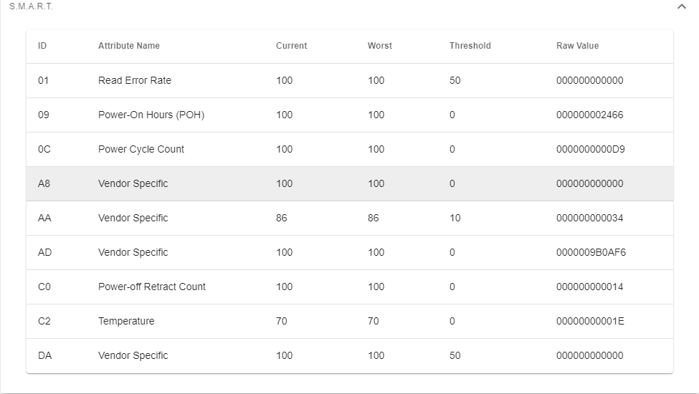This screenshot has width=699, height=394.
Task: Click the Raw Value column header
Action: pyautogui.click(x=577, y=46)
